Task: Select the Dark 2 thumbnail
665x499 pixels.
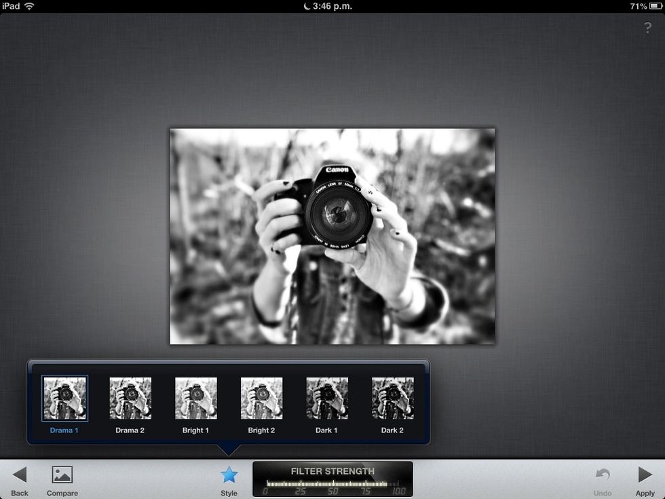Action: (393, 398)
